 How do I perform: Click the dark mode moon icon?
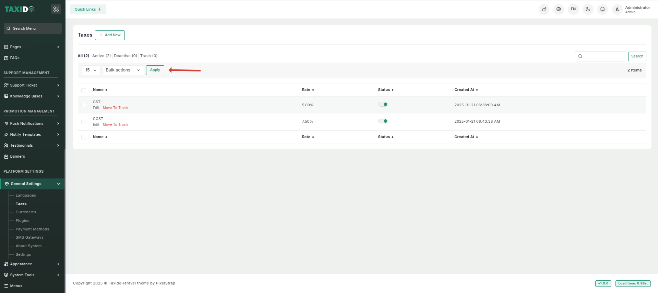pos(588,9)
